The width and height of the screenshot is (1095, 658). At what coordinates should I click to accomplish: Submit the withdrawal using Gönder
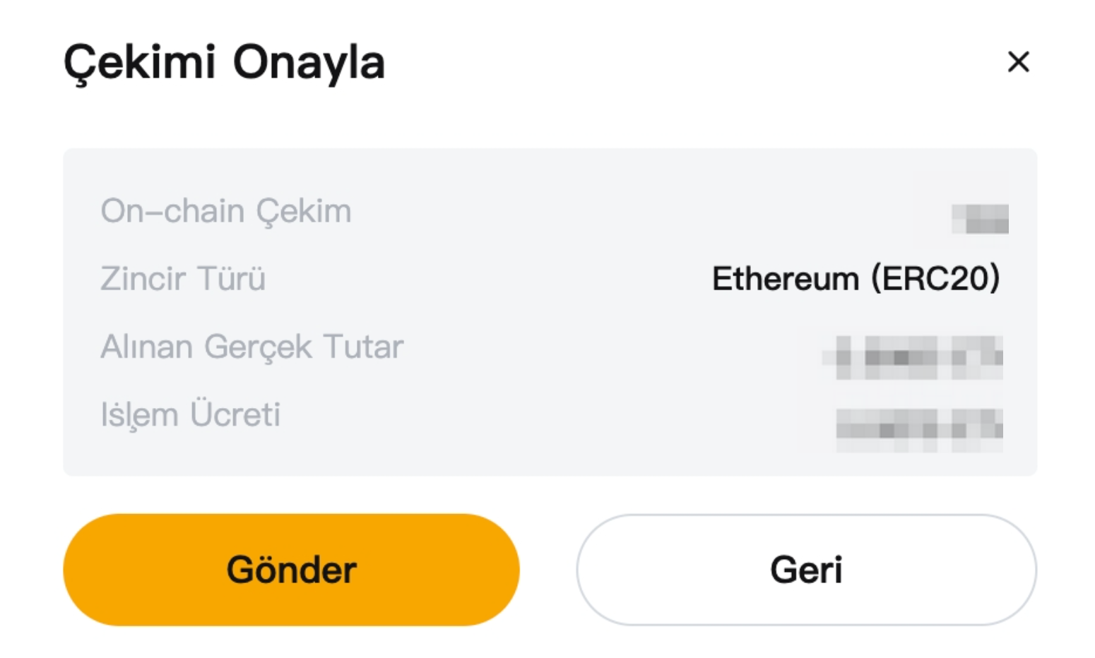point(291,570)
